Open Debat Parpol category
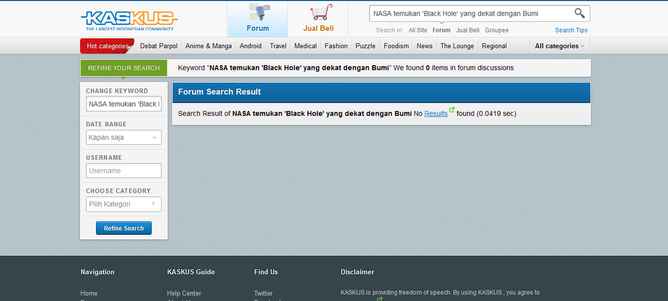The height and width of the screenshot is (301, 668). point(159,46)
